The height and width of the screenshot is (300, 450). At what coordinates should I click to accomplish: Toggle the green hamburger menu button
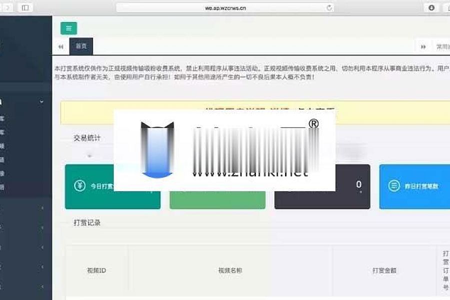[68, 28]
